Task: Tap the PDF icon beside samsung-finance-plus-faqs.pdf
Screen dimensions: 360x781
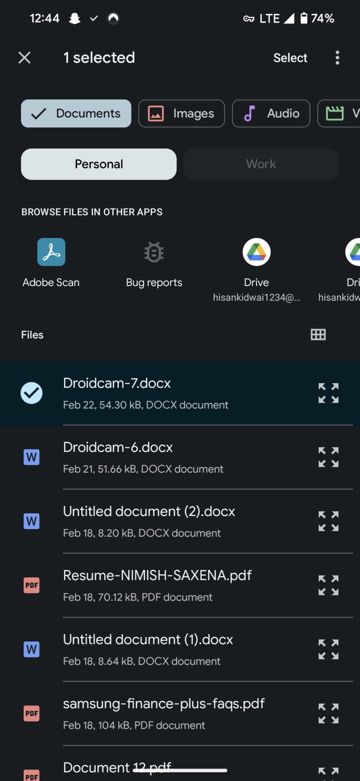Action: pos(32,713)
